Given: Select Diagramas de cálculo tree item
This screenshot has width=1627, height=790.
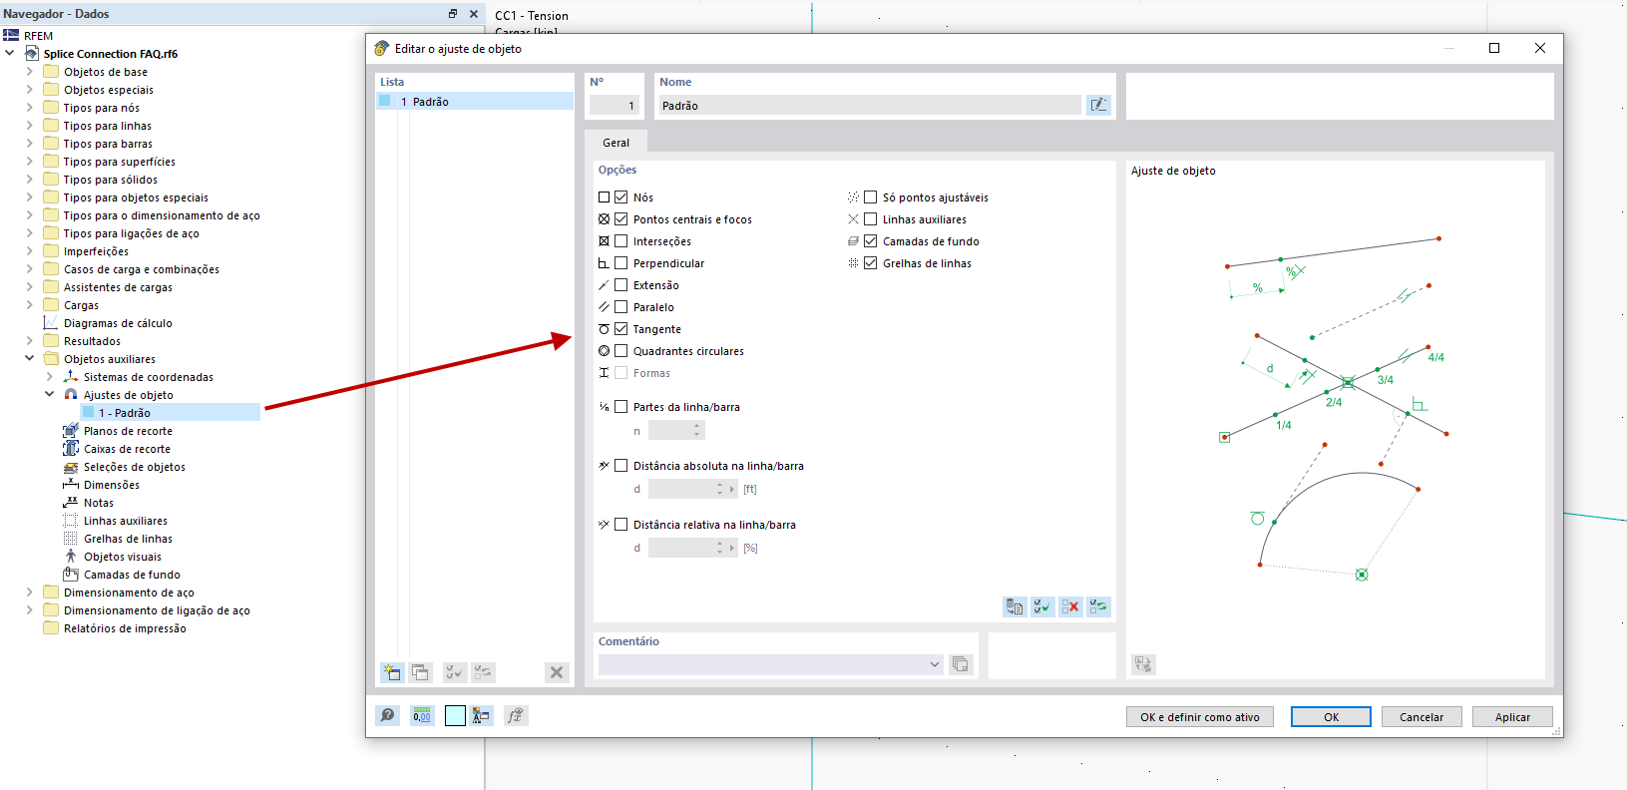Looking at the screenshot, I should 118,323.
